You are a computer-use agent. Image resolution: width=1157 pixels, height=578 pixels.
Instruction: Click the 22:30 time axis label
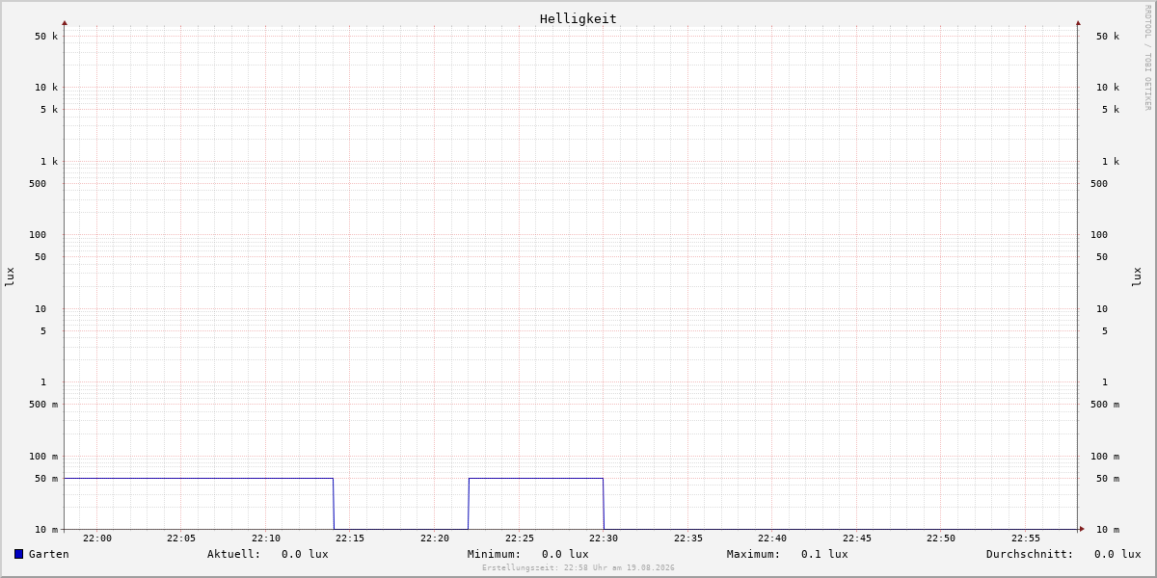[604, 539]
